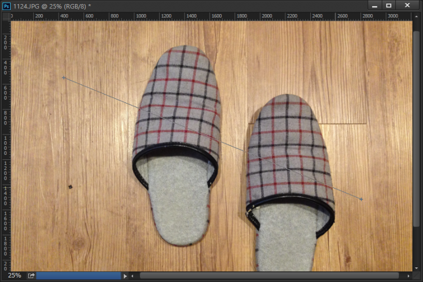
Task: Click the left arrow of horizontal scrollbar
Action: [x=132, y=276]
